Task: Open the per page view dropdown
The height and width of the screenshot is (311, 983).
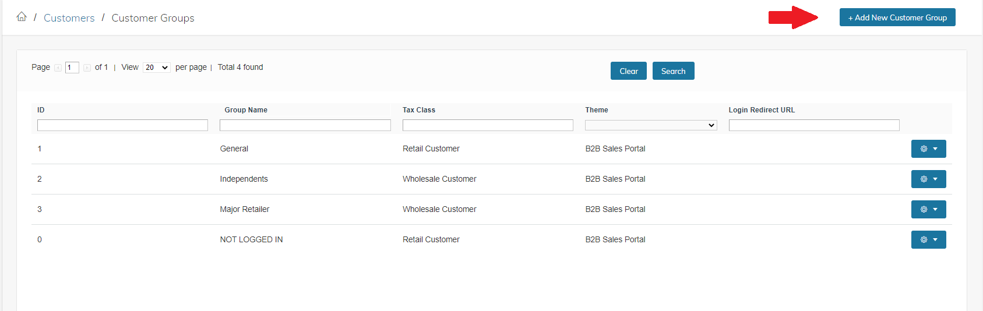Action: tap(156, 68)
